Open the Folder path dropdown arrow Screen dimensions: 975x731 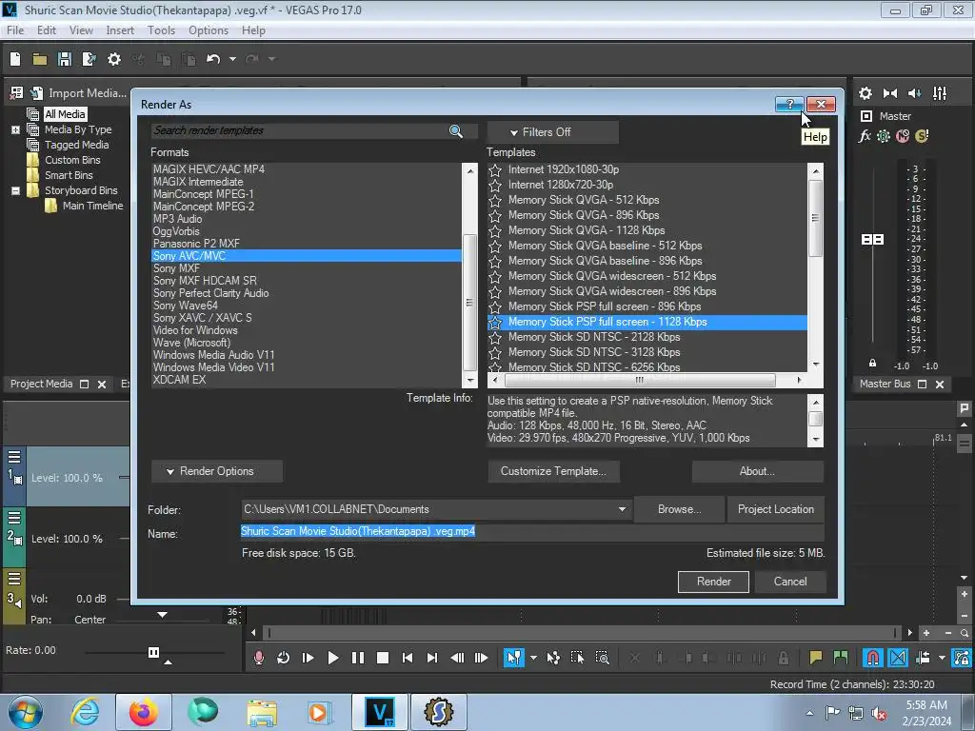coord(622,509)
